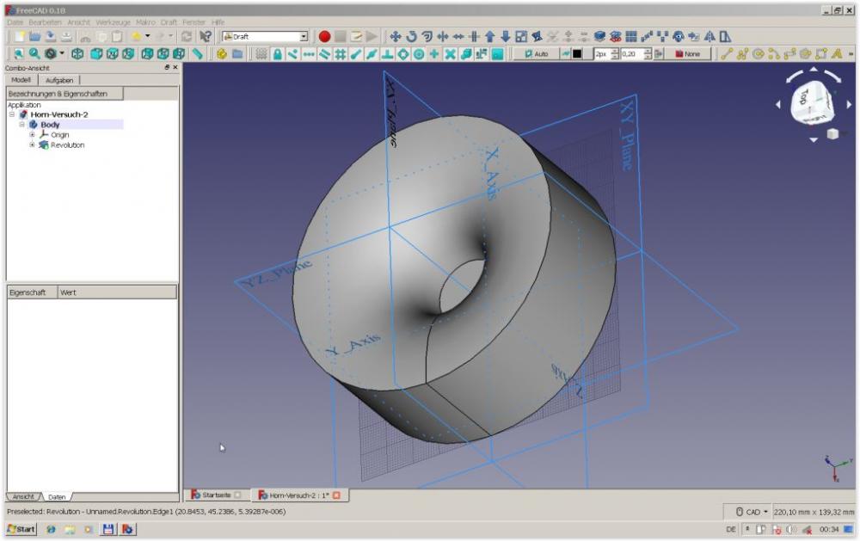The image size is (860, 541).
Task: Open the Datei menu
Action: pyautogui.click(x=15, y=22)
